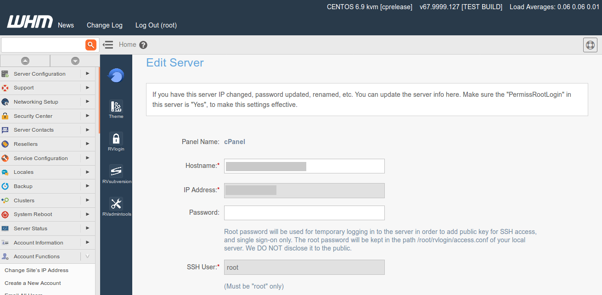Open Change Site's IP Address link
602x295 pixels.
tap(36, 270)
